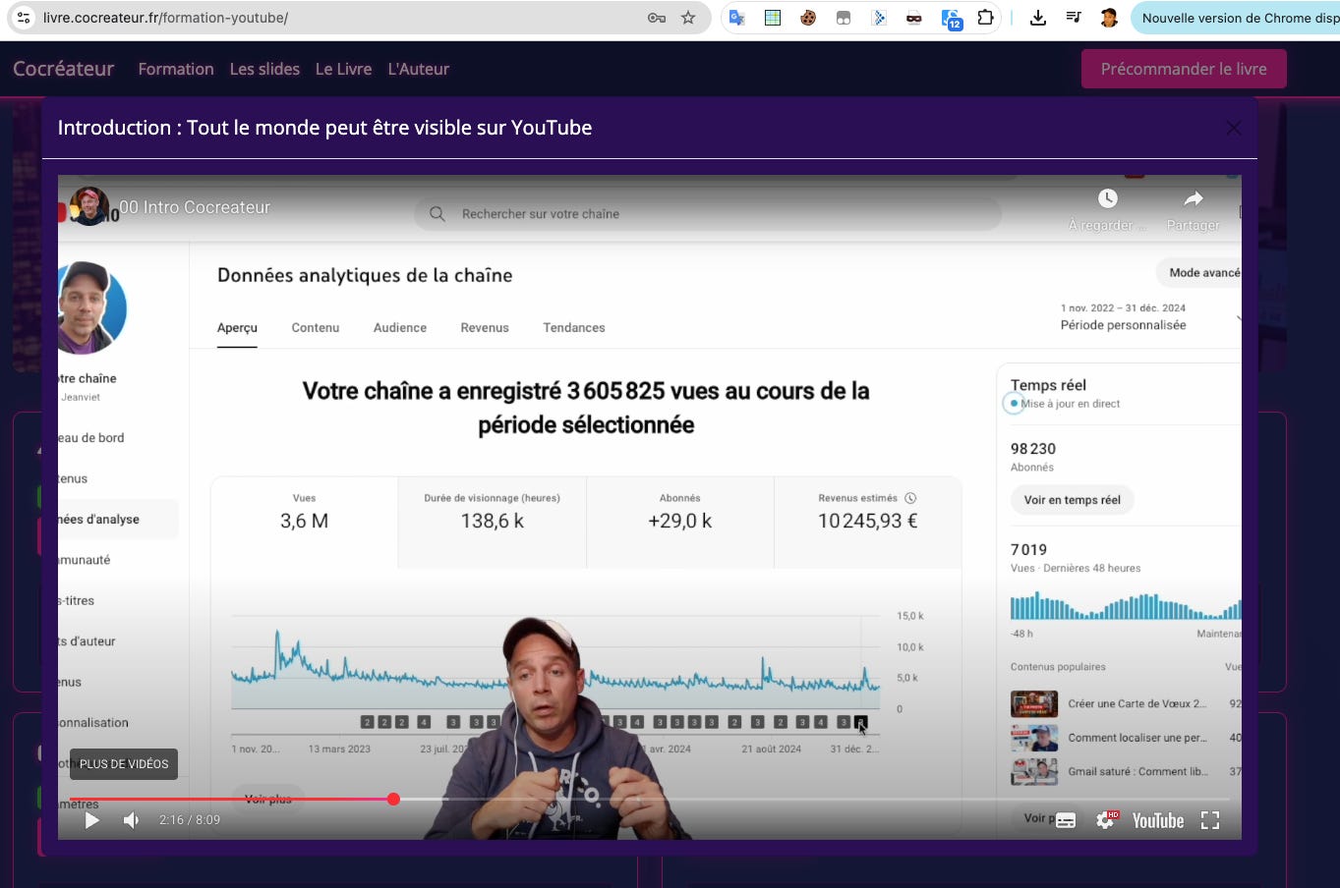The height and width of the screenshot is (888, 1340).
Task: Click the 98 230 Abonnés count
Action: (1033, 457)
